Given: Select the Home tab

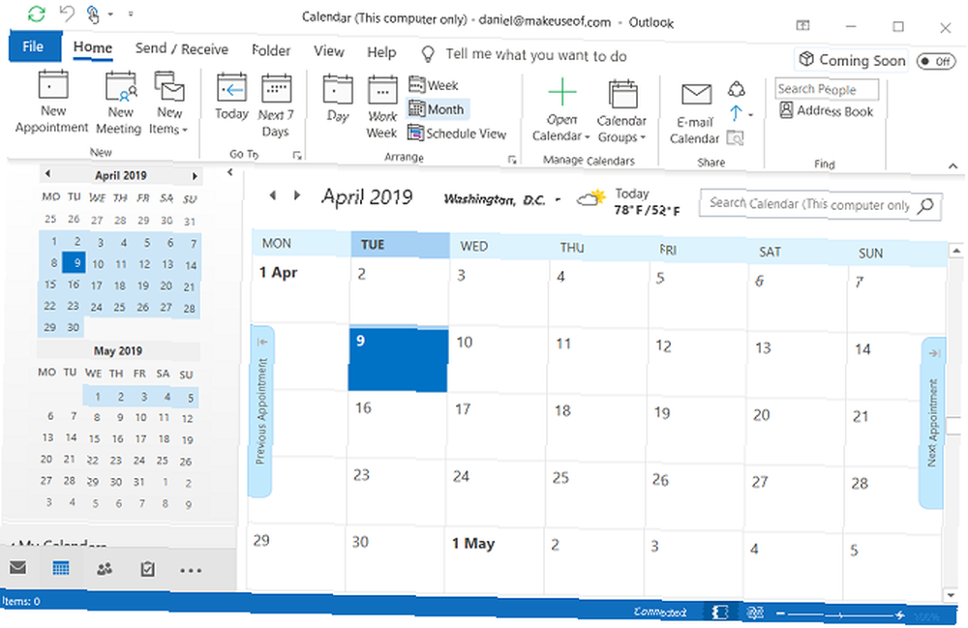Looking at the screenshot, I should [x=93, y=47].
